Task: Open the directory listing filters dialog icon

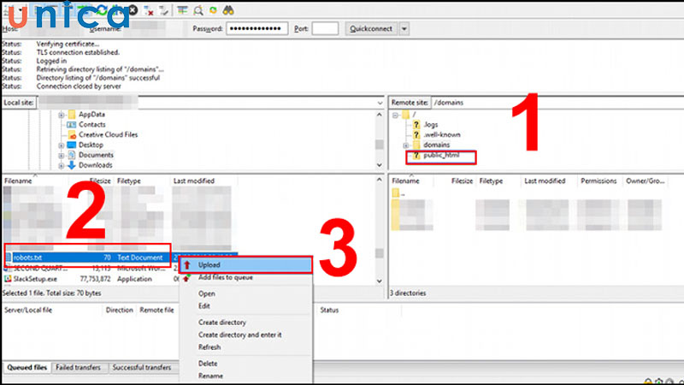Action: pyautogui.click(x=182, y=10)
